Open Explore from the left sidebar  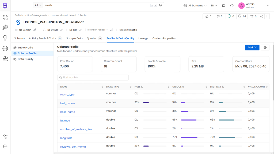pyautogui.click(x=5, y=17)
